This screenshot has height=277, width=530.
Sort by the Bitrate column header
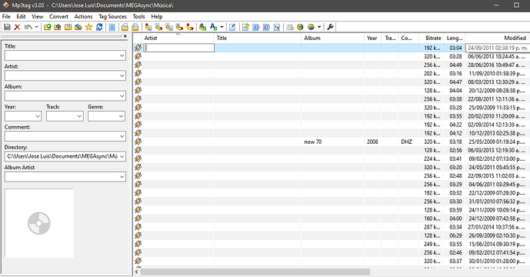(431, 38)
